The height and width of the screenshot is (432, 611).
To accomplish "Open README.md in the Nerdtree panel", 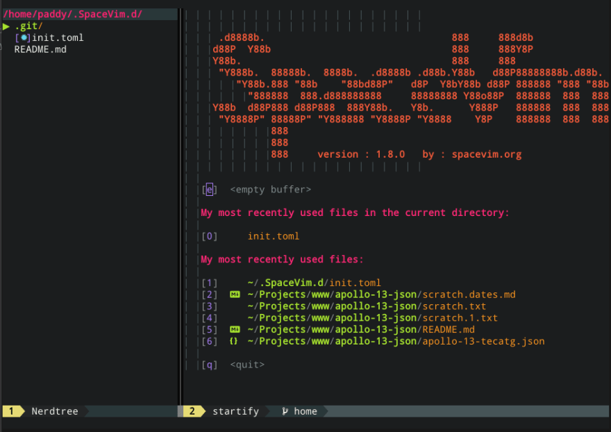I will click(40, 49).
